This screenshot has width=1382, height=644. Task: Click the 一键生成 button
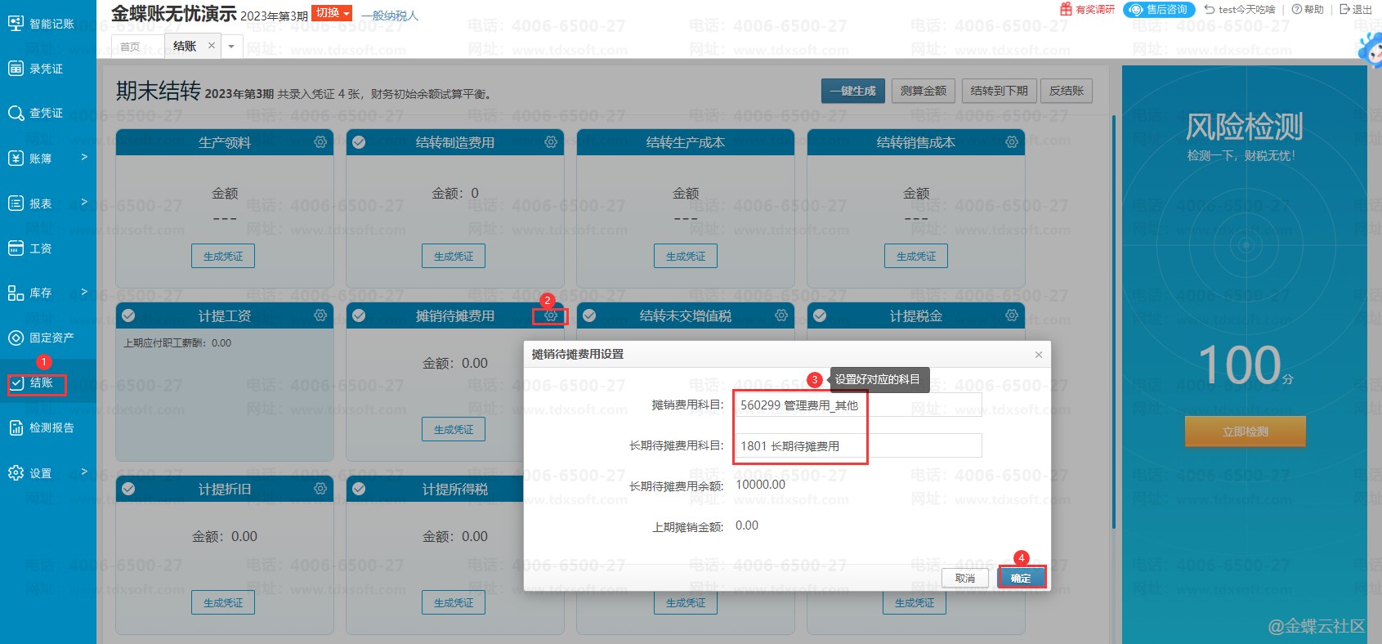[x=852, y=91]
